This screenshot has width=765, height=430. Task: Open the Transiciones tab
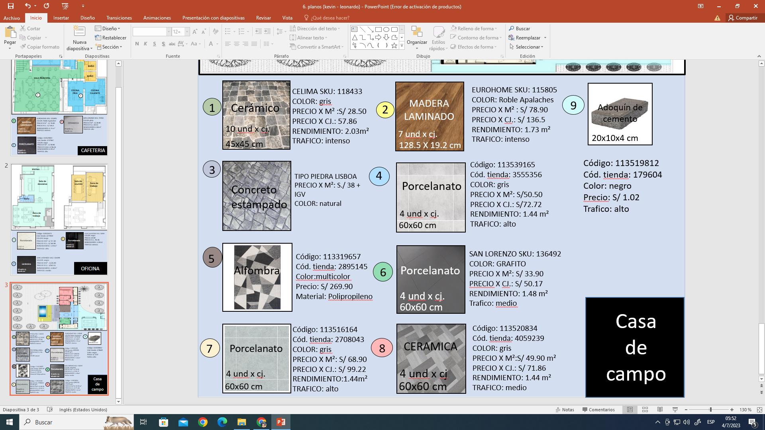(x=119, y=18)
